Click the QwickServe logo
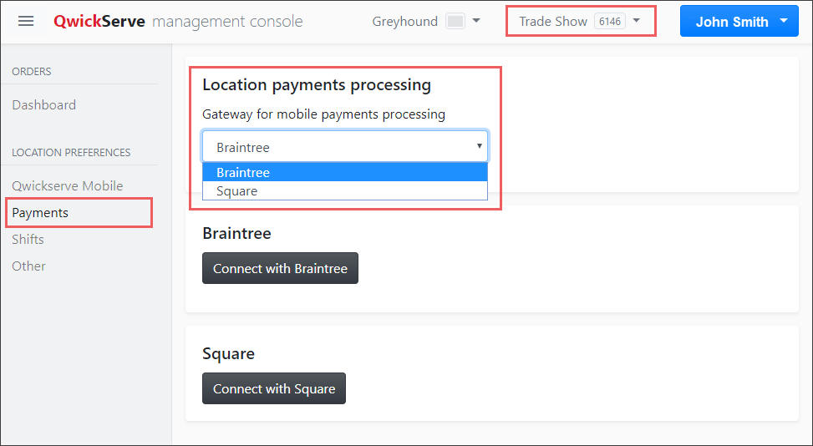The height and width of the screenshot is (446, 813). coord(99,21)
